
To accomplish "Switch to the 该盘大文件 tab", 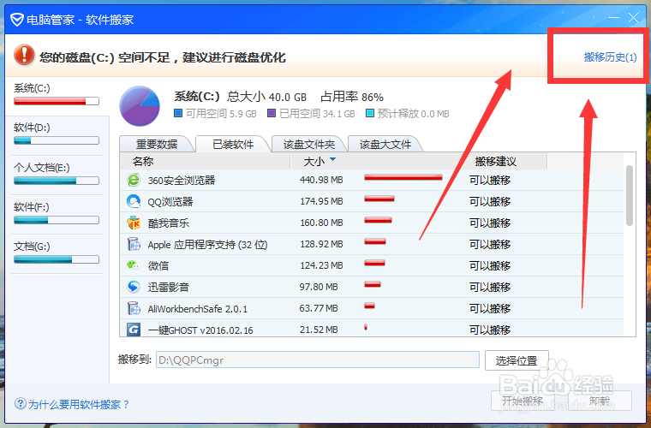I will (385, 145).
